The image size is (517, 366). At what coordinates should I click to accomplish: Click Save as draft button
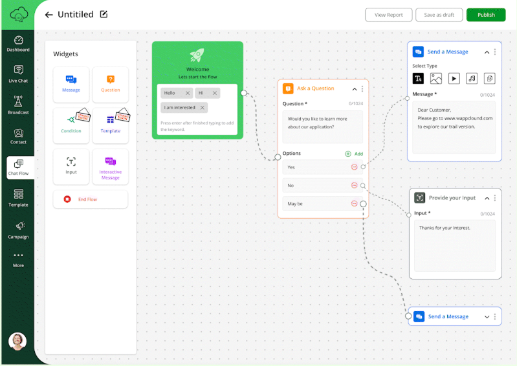coord(439,15)
